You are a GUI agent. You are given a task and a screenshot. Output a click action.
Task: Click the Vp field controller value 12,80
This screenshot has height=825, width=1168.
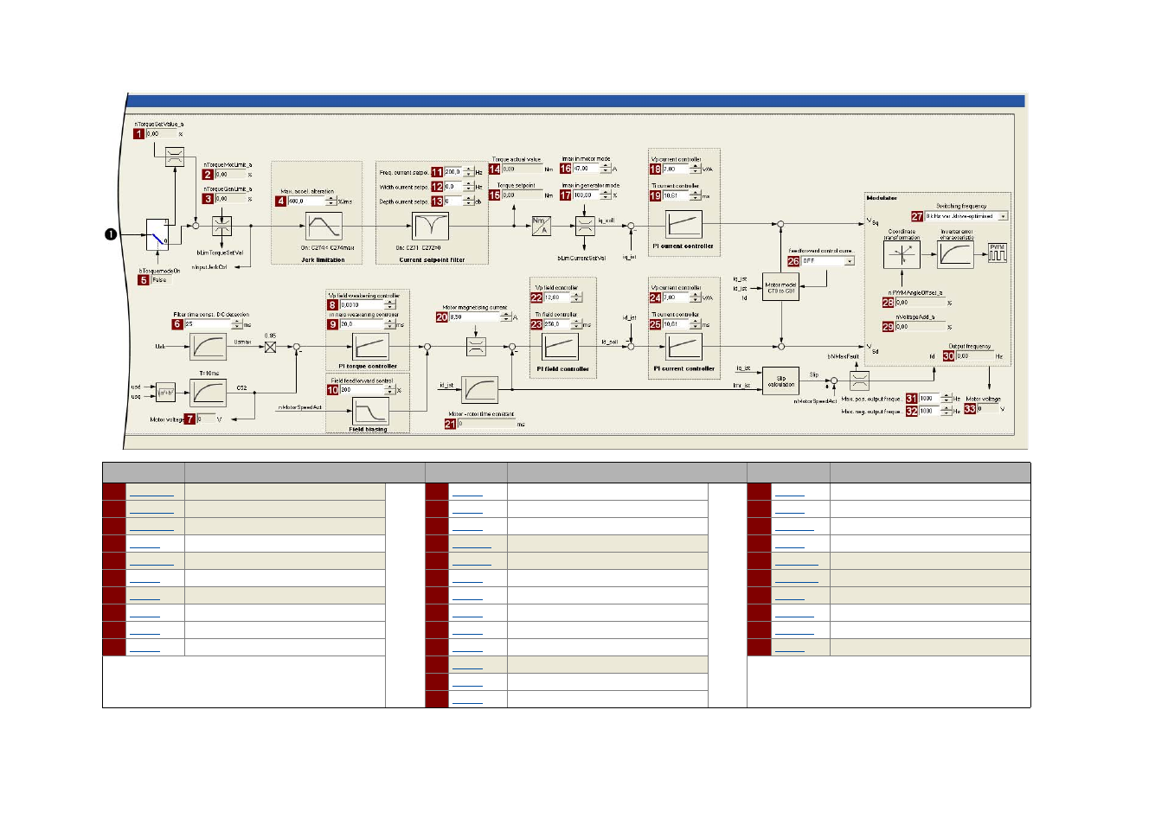(x=557, y=297)
